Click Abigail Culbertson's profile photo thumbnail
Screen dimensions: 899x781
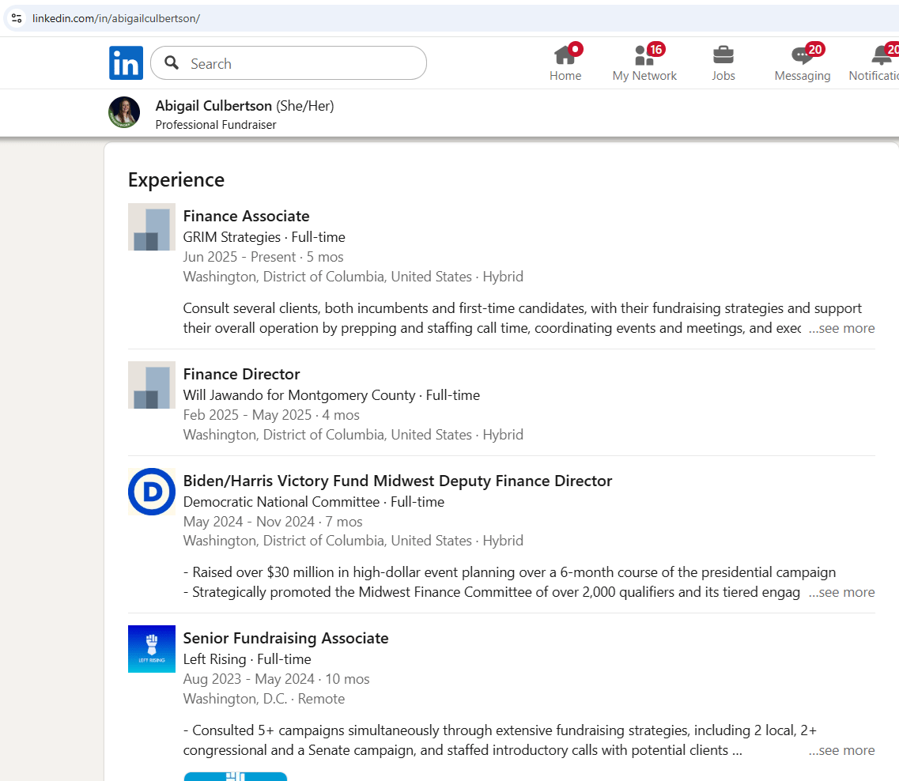124,113
